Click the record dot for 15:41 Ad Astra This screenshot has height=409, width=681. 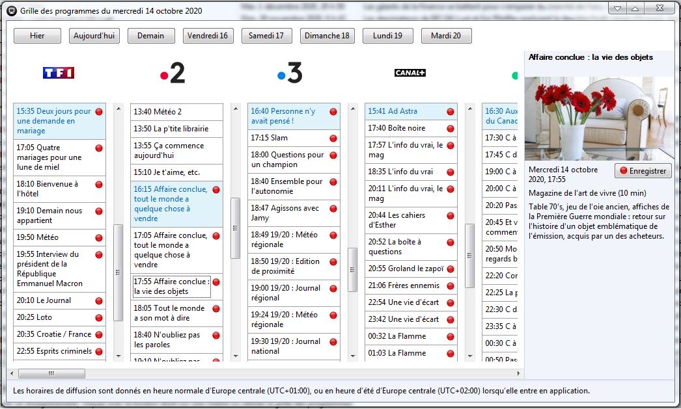pyautogui.click(x=451, y=111)
